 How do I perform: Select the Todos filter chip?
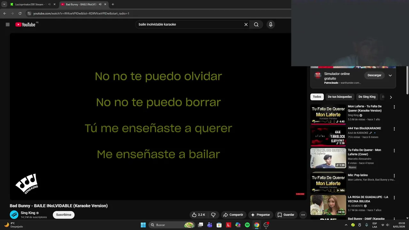(x=317, y=97)
